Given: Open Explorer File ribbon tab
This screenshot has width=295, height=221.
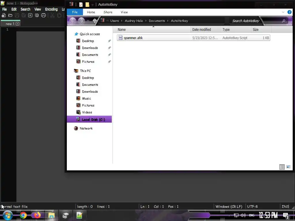Looking at the screenshot, I should tap(75, 12).
